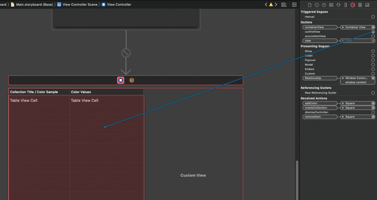Screen dimensions: 377x200
Task: Click the warning triangle to view issues
Action: click(271, 5)
